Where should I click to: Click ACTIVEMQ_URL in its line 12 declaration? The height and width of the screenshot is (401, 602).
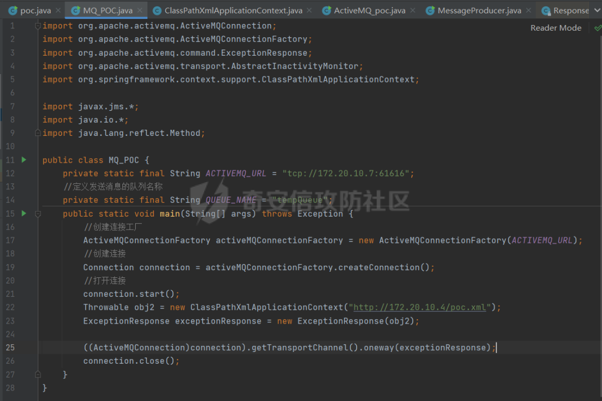[x=236, y=173]
